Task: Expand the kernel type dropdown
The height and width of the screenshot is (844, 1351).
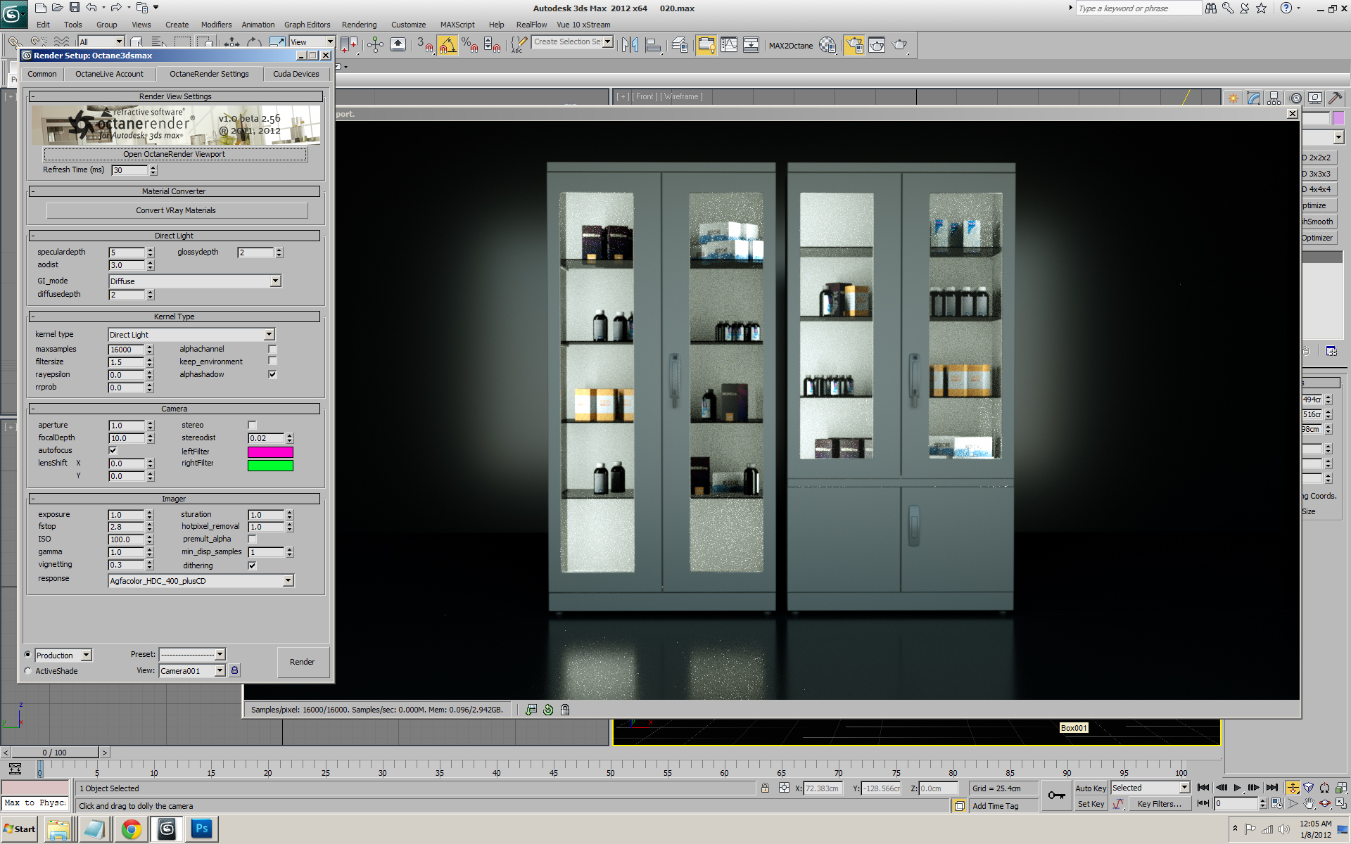Action: click(269, 335)
